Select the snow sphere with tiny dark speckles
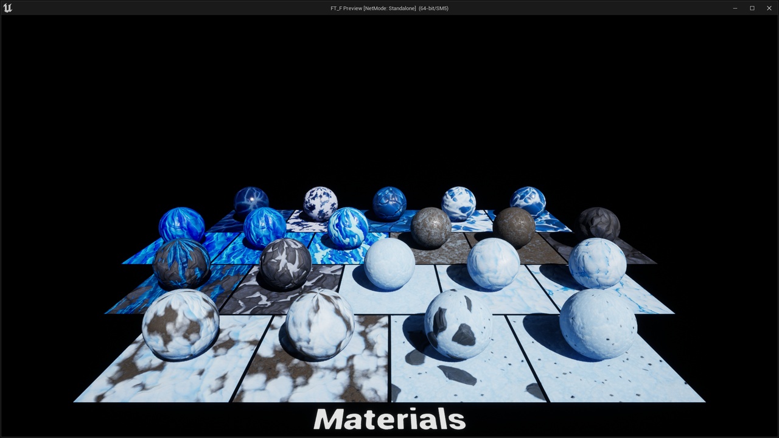779x438 pixels. (598, 324)
